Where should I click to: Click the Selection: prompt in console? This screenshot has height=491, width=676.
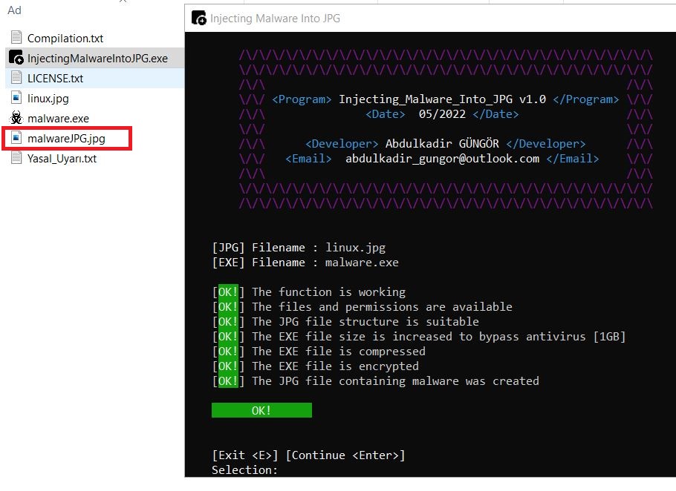click(244, 470)
